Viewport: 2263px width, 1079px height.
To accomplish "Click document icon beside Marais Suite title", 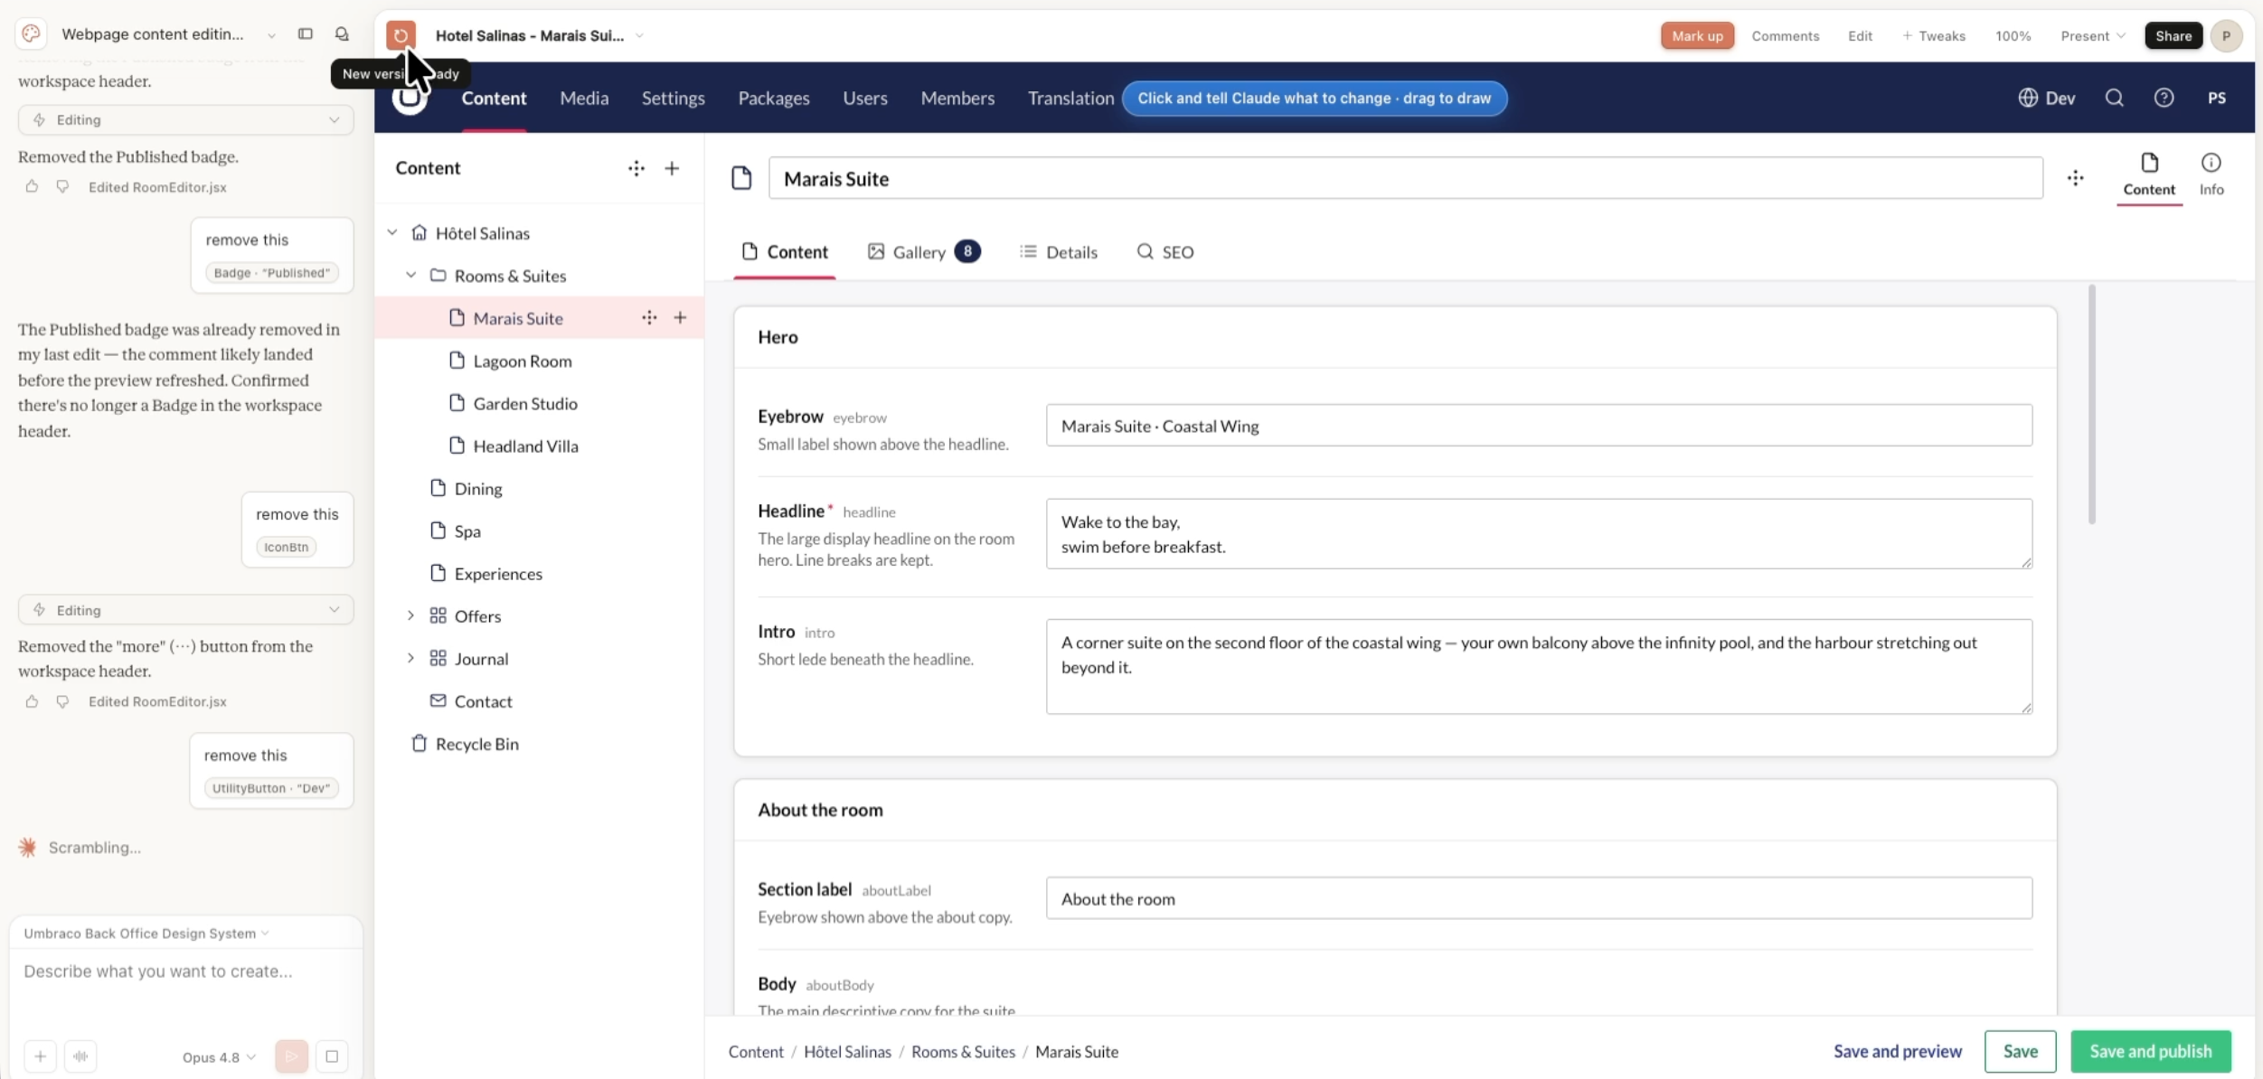I will 741,178.
